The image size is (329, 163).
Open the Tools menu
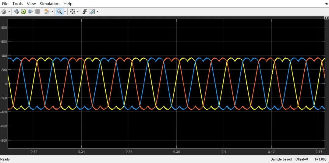(x=18, y=4)
